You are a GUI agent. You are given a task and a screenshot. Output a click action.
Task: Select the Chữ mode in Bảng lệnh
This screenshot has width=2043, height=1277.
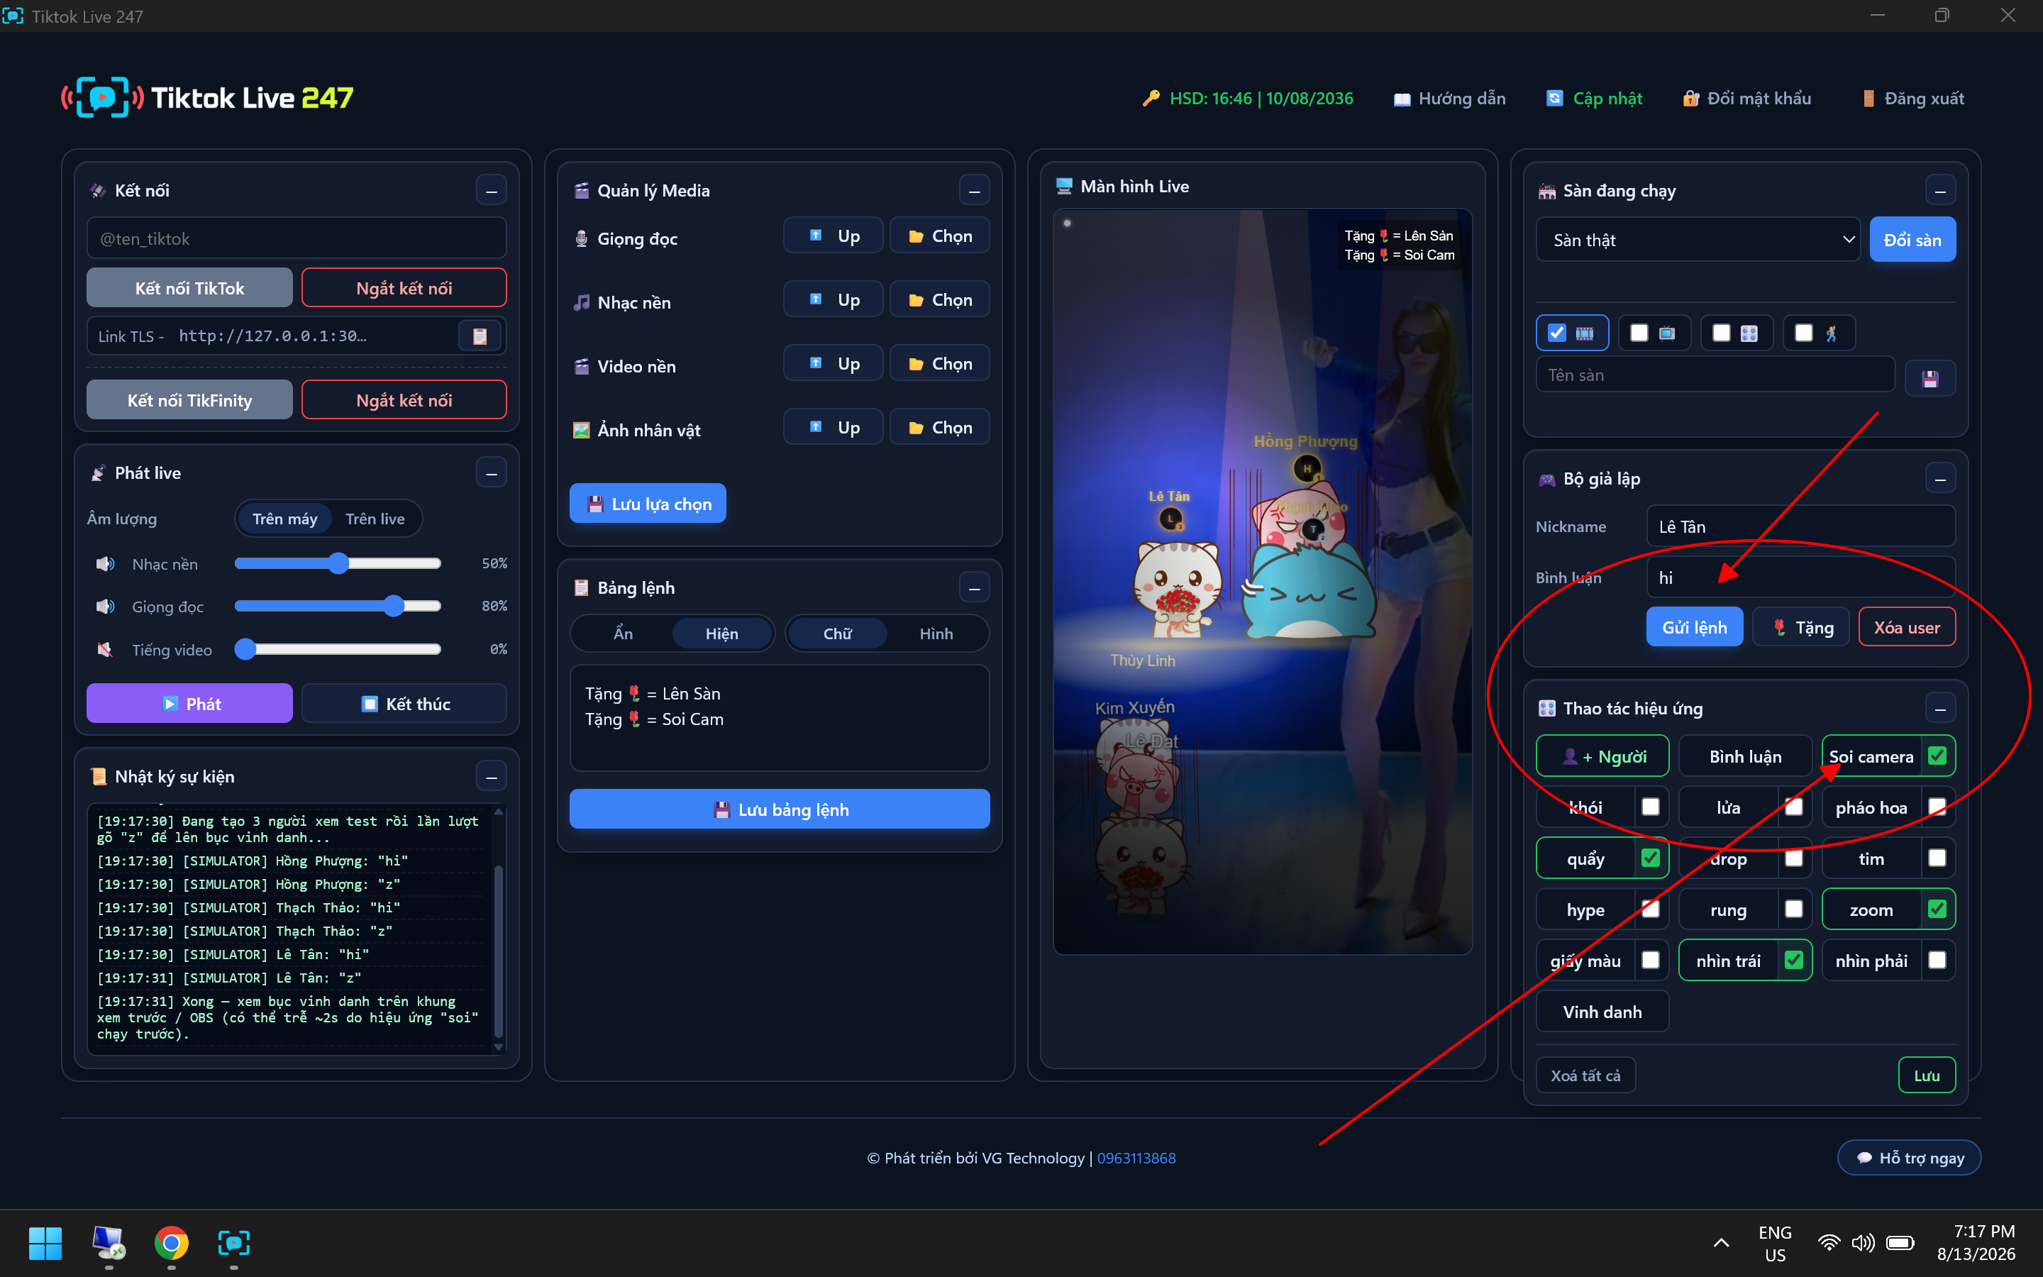click(x=838, y=634)
